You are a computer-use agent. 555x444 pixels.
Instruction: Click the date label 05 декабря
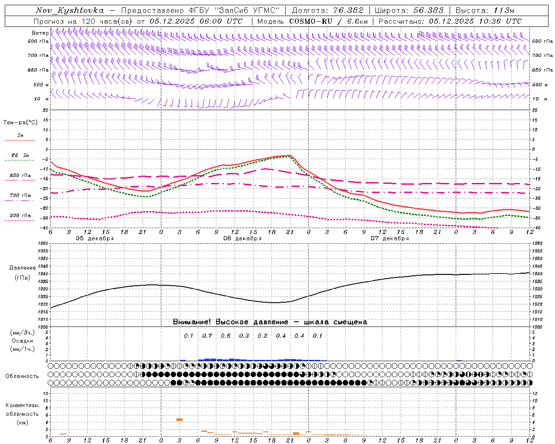[x=95, y=238]
